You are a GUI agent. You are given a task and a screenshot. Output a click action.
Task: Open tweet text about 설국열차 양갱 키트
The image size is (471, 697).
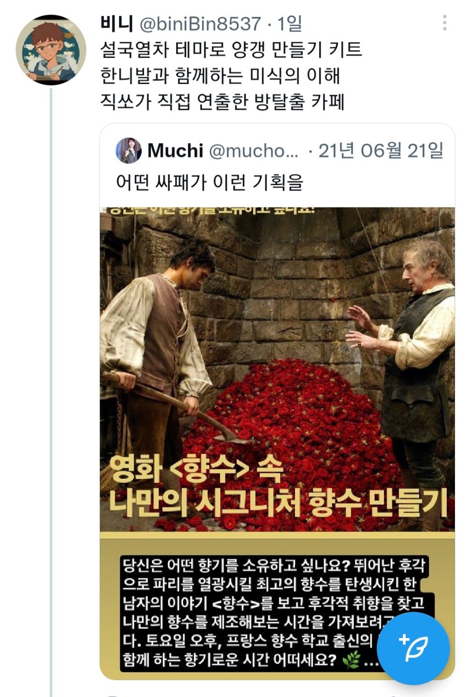click(231, 76)
